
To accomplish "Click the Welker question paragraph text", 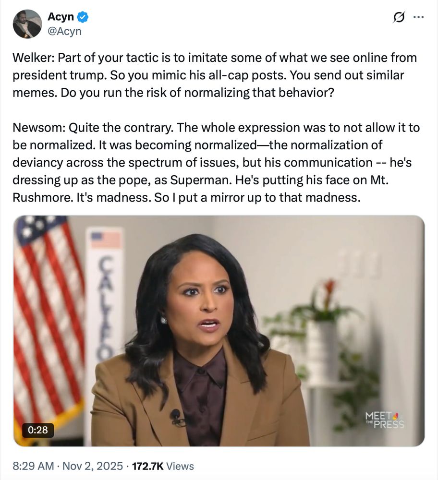I will [215, 75].
